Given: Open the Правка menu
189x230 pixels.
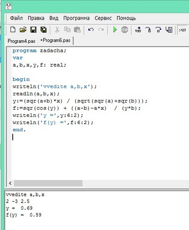Looking at the screenshot, I should [x=36, y=18].
